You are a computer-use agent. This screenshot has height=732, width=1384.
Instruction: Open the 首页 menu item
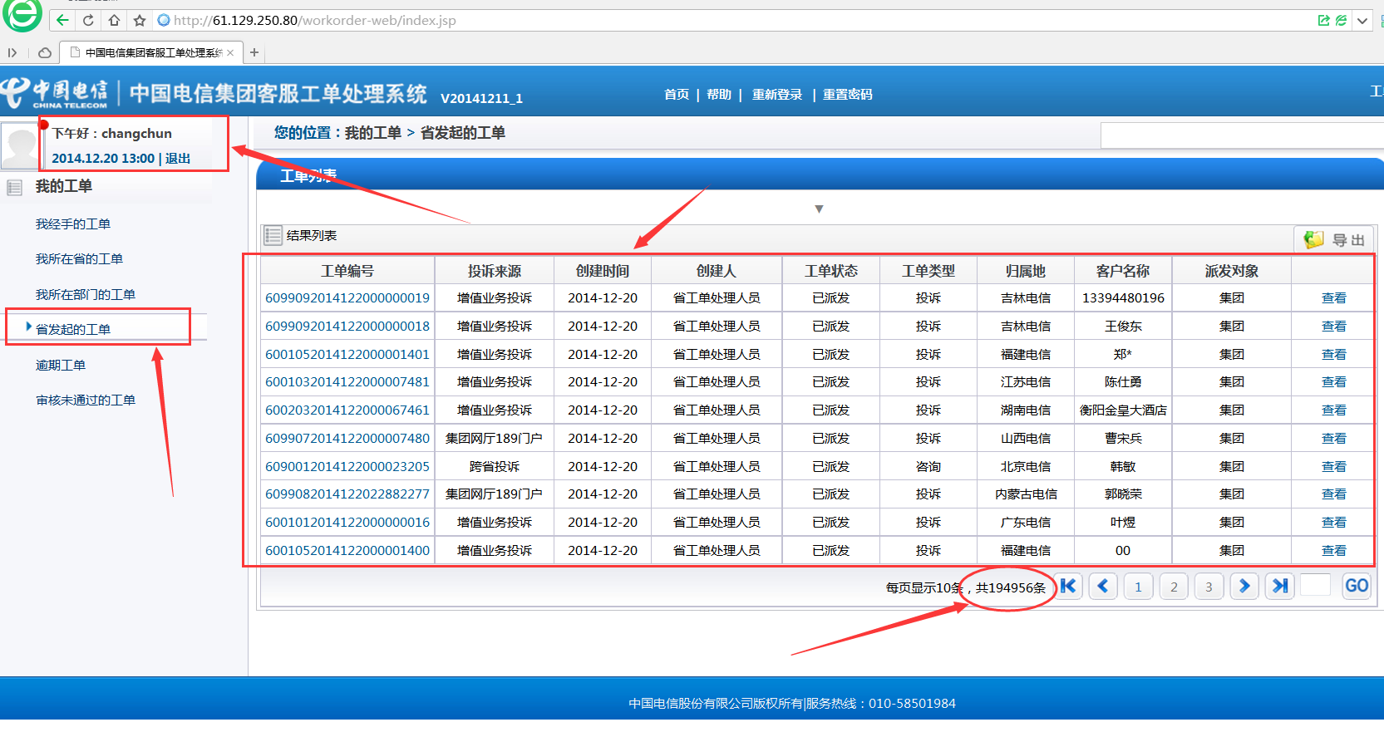point(677,94)
